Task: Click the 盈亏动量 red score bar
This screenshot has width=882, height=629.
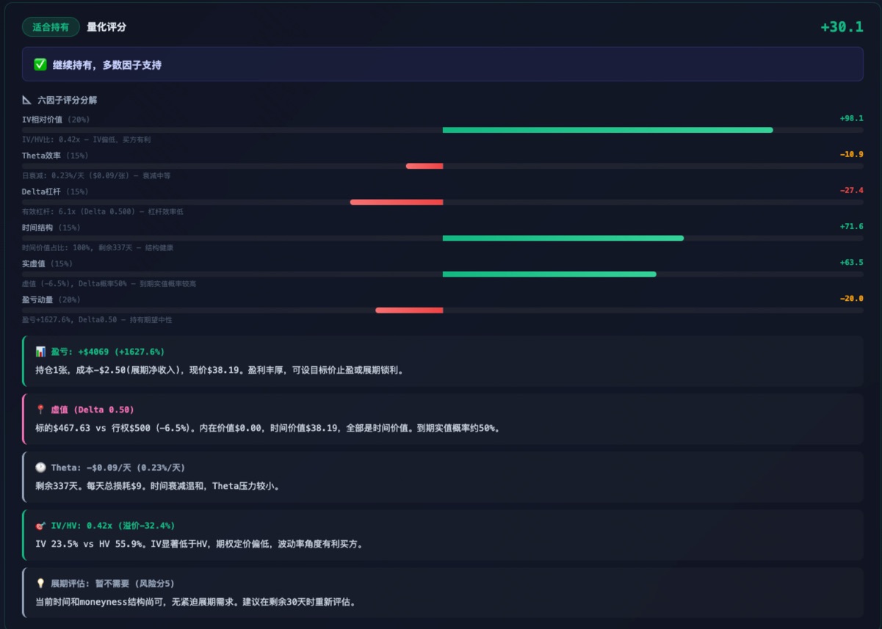Action: [409, 310]
